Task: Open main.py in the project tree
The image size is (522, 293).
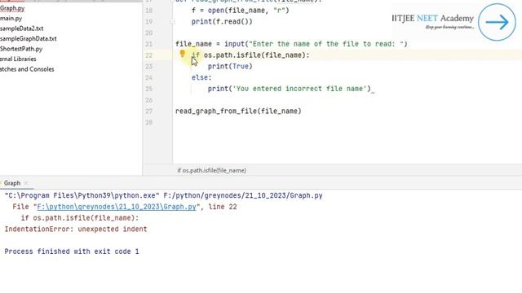Action: [11, 18]
